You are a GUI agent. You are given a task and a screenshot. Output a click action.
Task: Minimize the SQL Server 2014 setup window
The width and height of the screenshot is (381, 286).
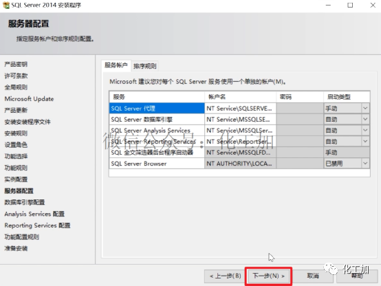[x=328, y=5]
